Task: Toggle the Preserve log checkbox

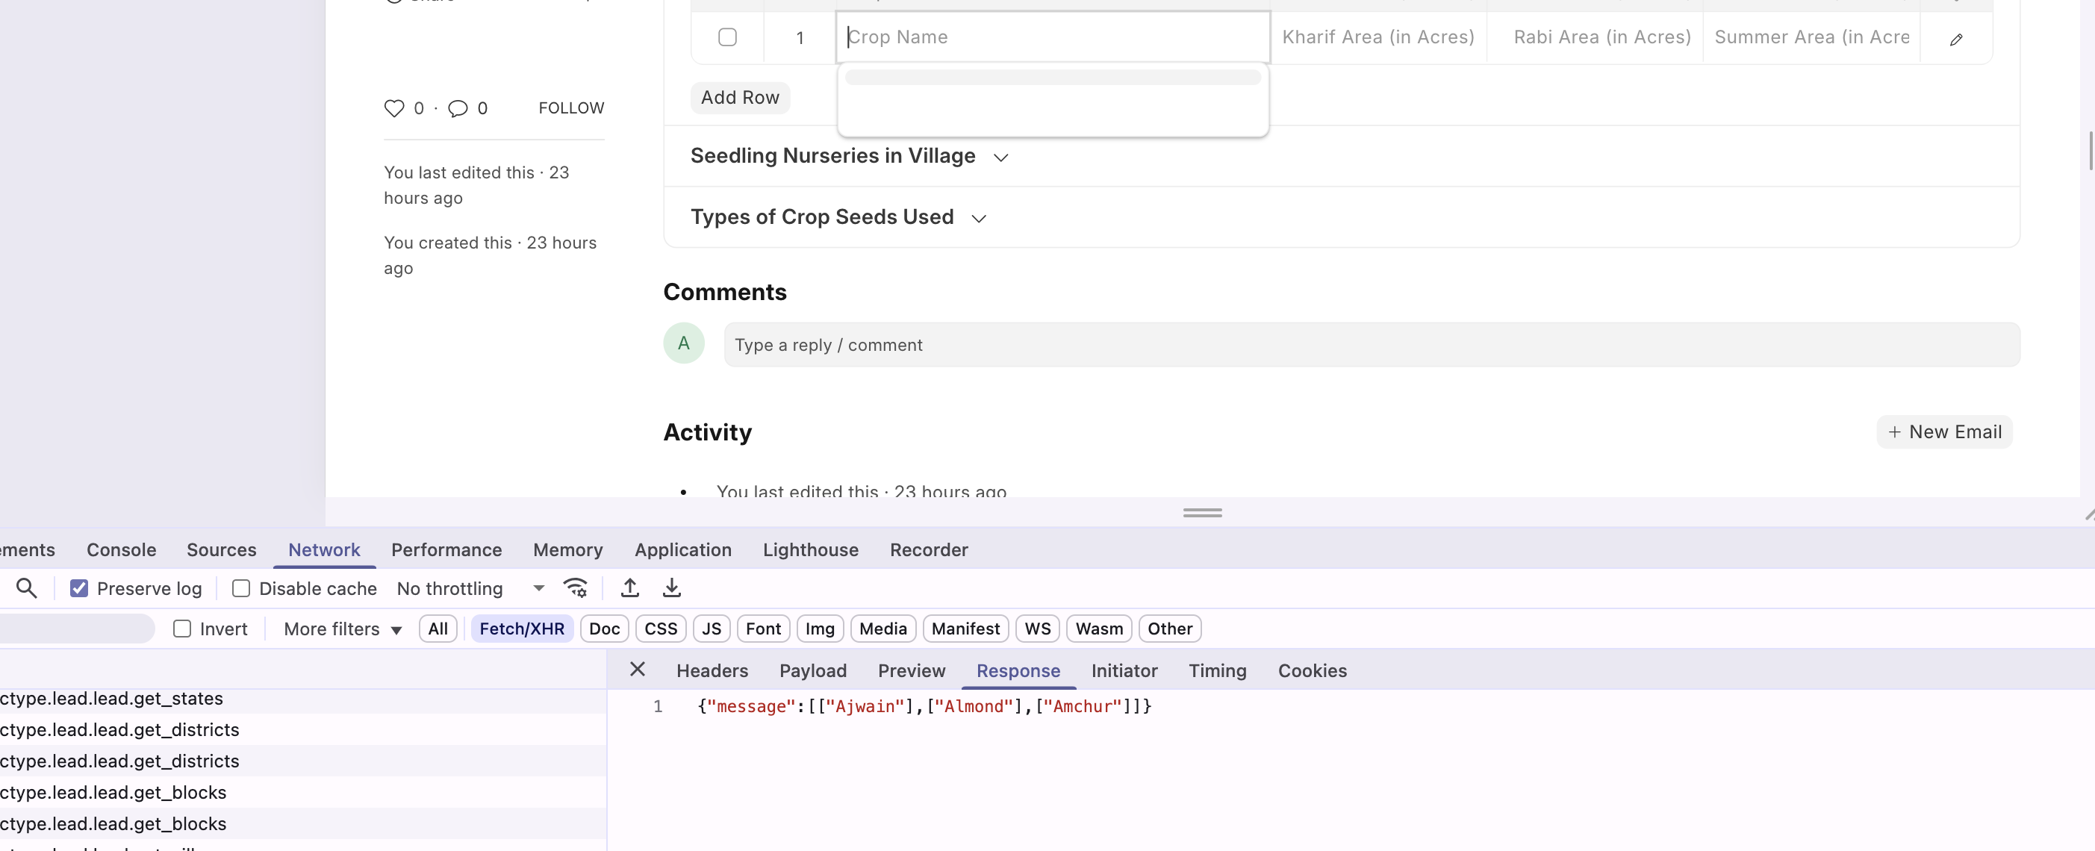Action: click(79, 587)
